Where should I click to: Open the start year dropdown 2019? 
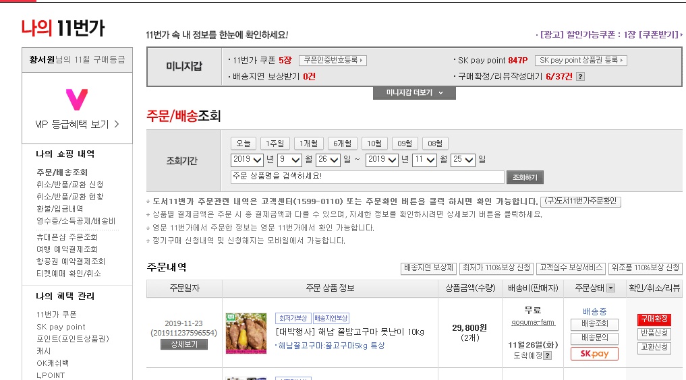[247, 160]
